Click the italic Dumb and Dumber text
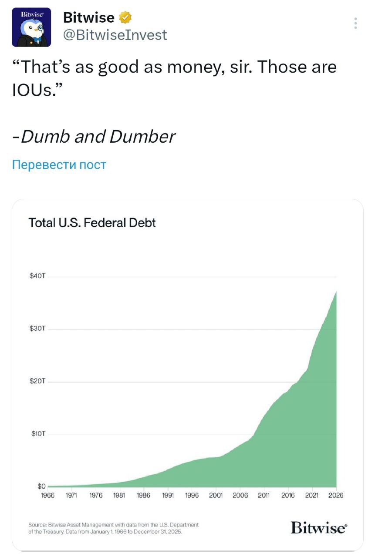Image resolution: width=375 pixels, height=557 pixels. (98, 137)
